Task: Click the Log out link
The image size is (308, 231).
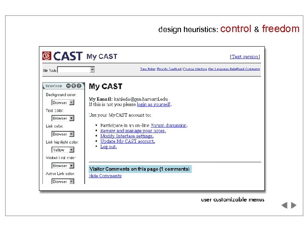Action: (x=108, y=147)
